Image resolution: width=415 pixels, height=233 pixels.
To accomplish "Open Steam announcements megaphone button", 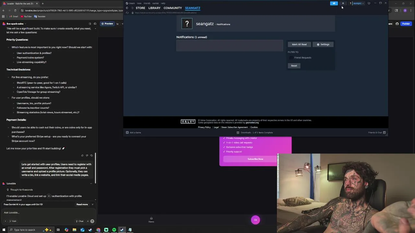I will [334, 3].
